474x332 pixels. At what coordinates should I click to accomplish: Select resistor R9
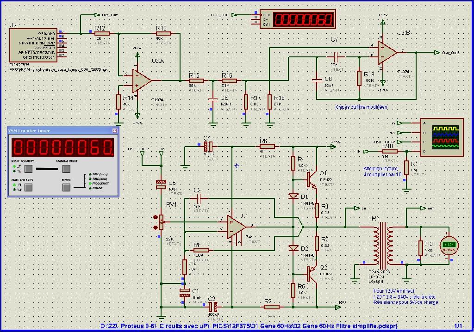185,267
